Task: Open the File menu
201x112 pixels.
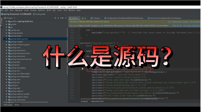Action: 2,10
